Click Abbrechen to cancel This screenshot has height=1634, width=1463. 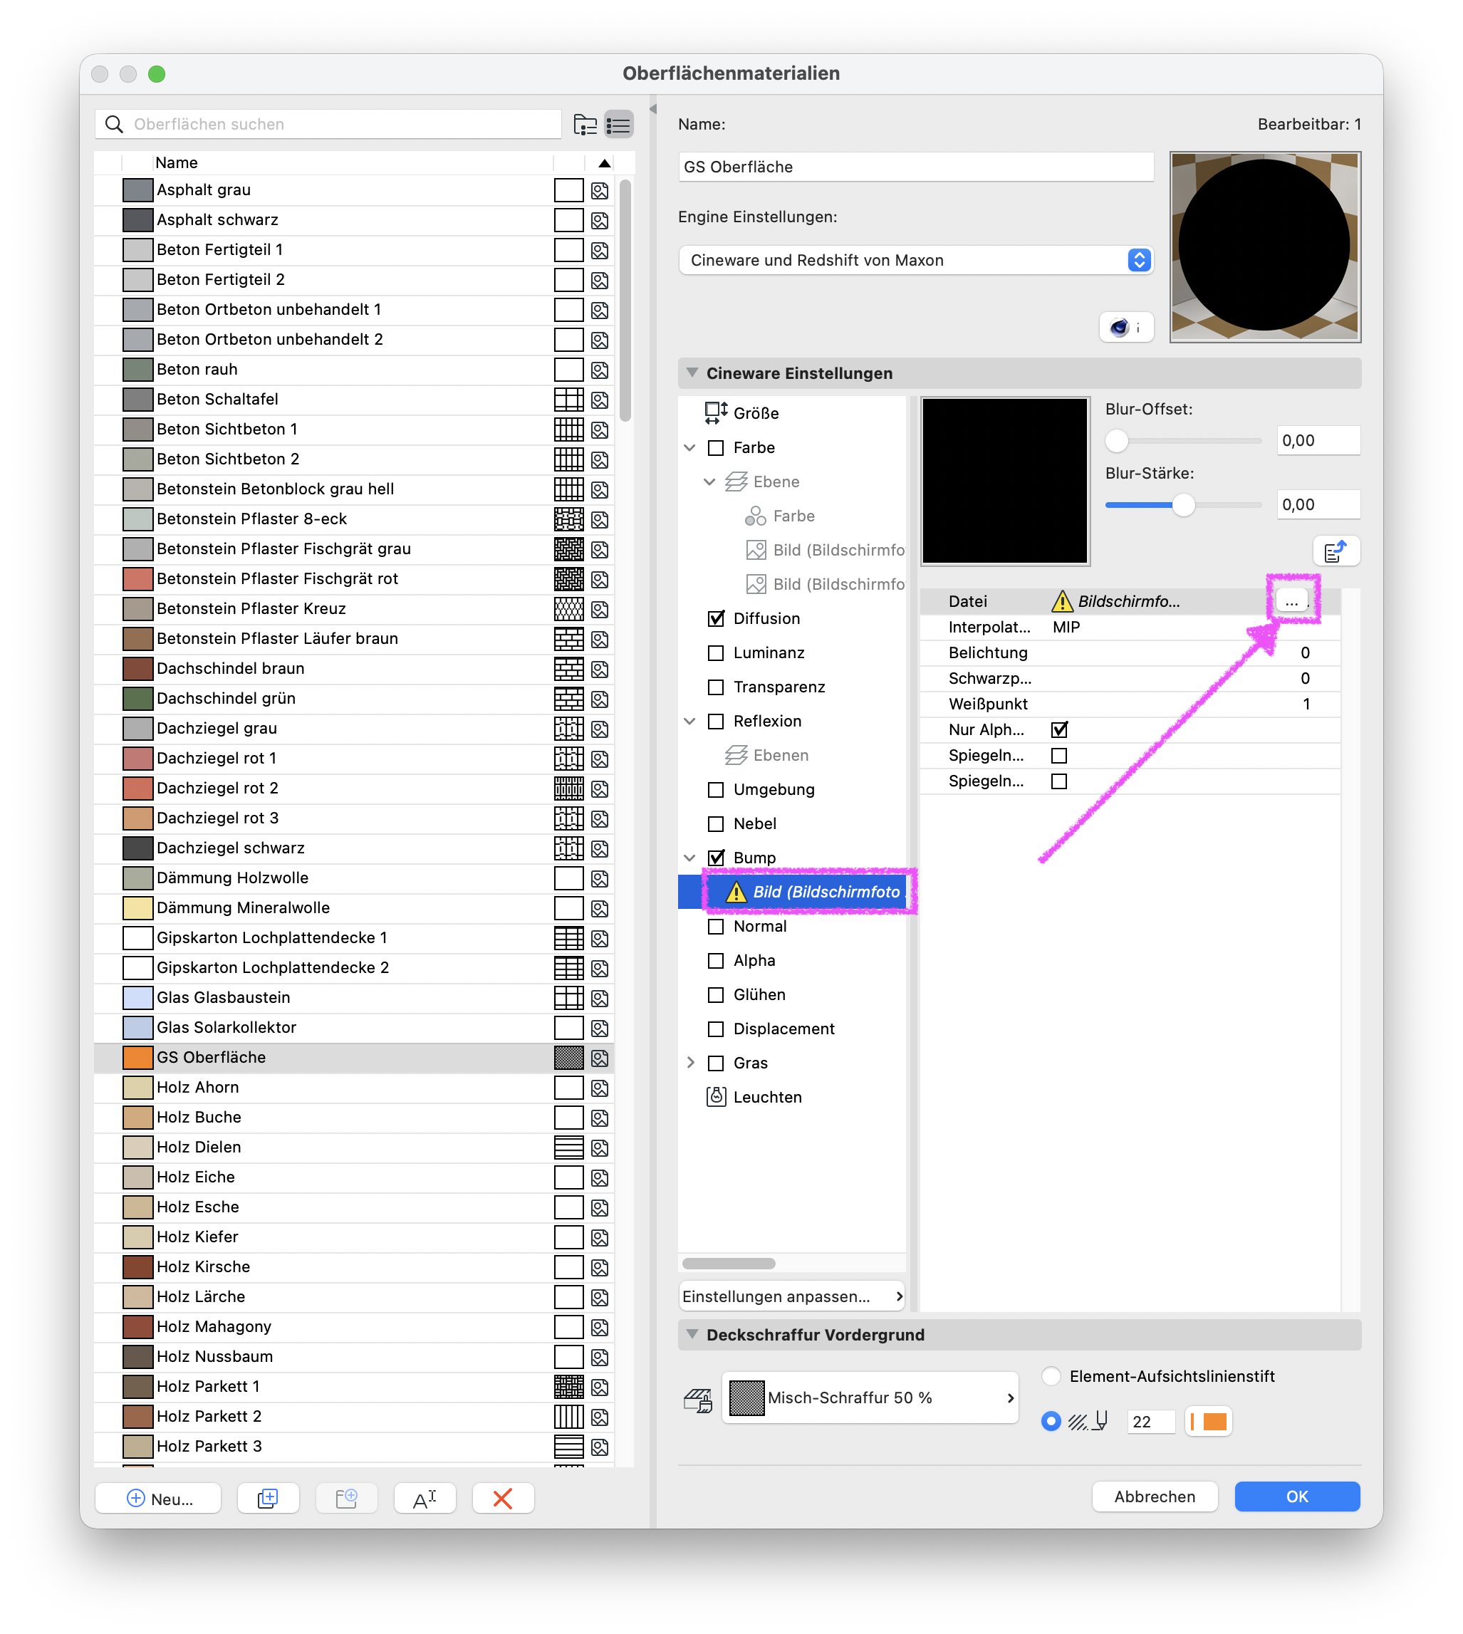click(x=1155, y=1497)
